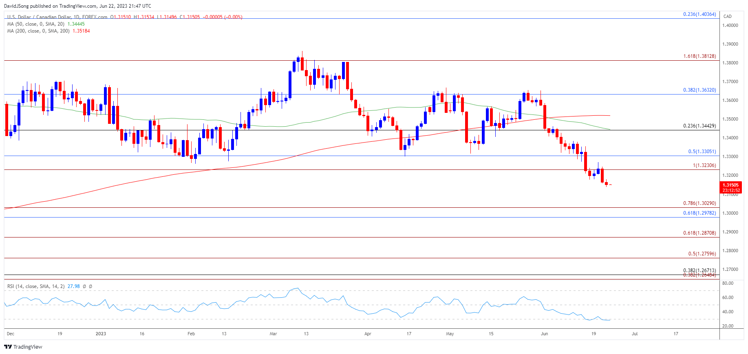Click 1.37000 on the price axis
Screen dimensions: 748x354
pos(730,81)
